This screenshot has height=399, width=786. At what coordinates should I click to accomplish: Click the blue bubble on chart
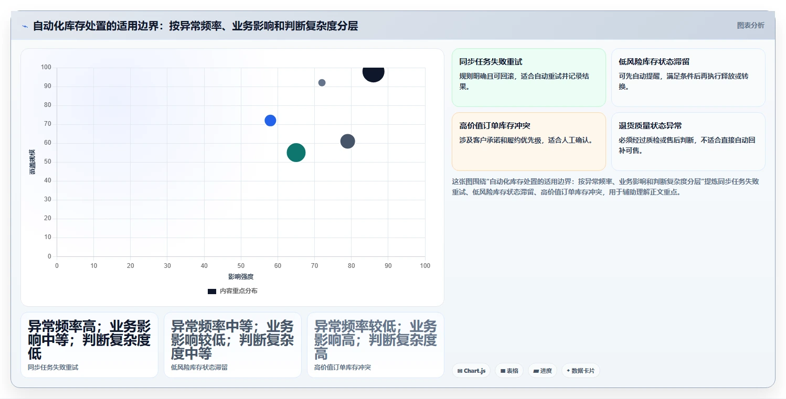(270, 121)
